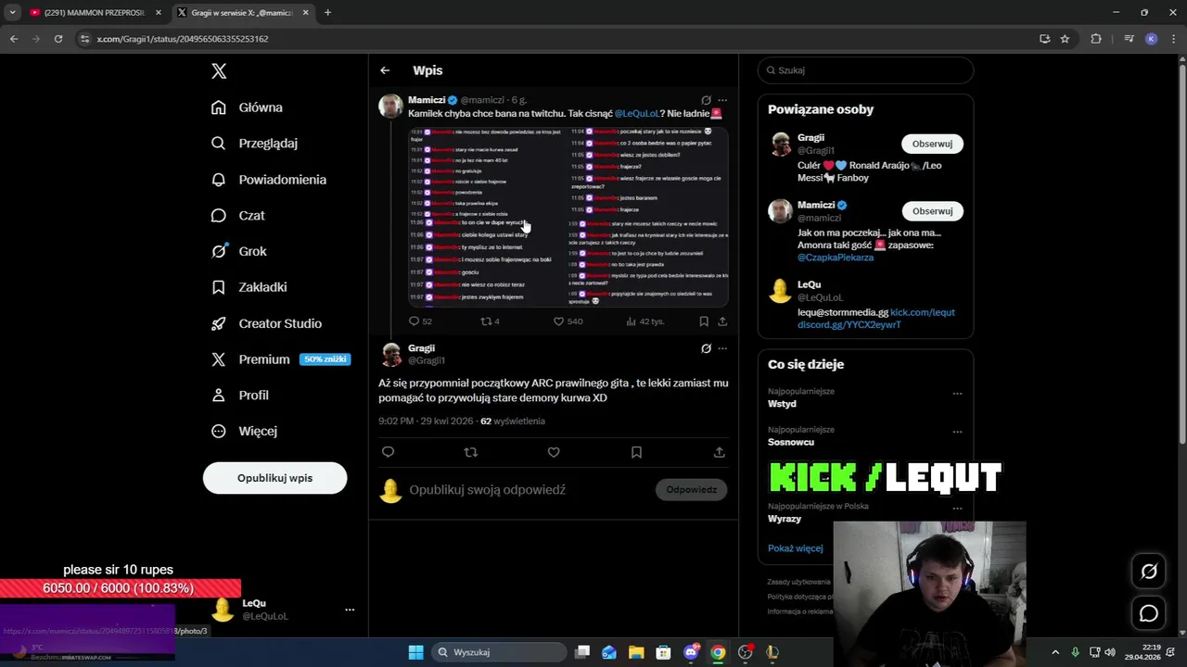Screen dimensions: 1187x667
Task: Open Discord from the taskbar
Action: point(691,652)
